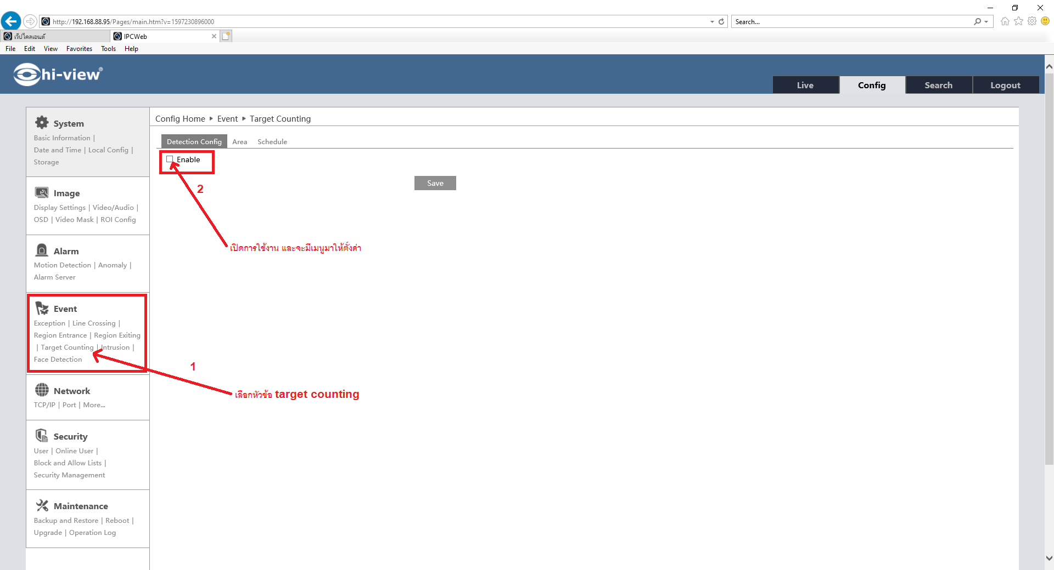Image resolution: width=1054 pixels, height=570 pixels.
Task: Click the Maintenance tools icon
Action: tap(42, 505)
